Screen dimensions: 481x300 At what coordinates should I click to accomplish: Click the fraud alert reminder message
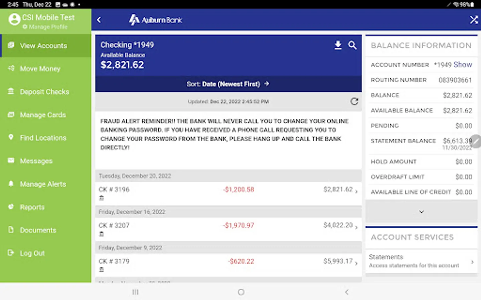[x=224, y=134]
